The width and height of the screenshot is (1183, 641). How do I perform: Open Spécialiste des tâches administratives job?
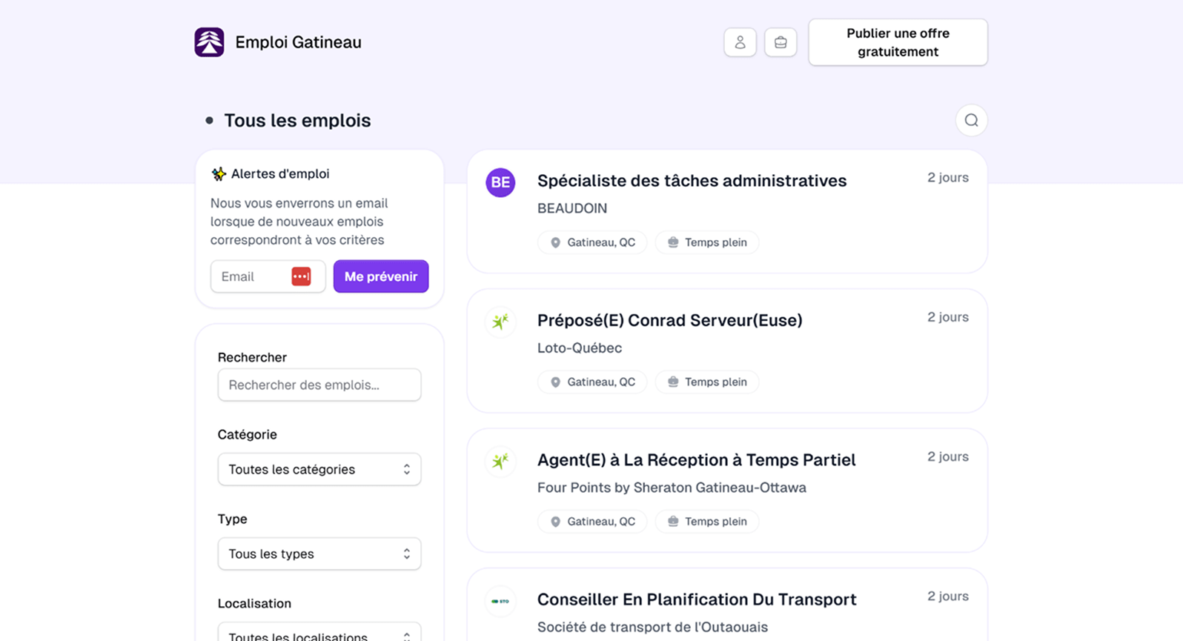692,181
